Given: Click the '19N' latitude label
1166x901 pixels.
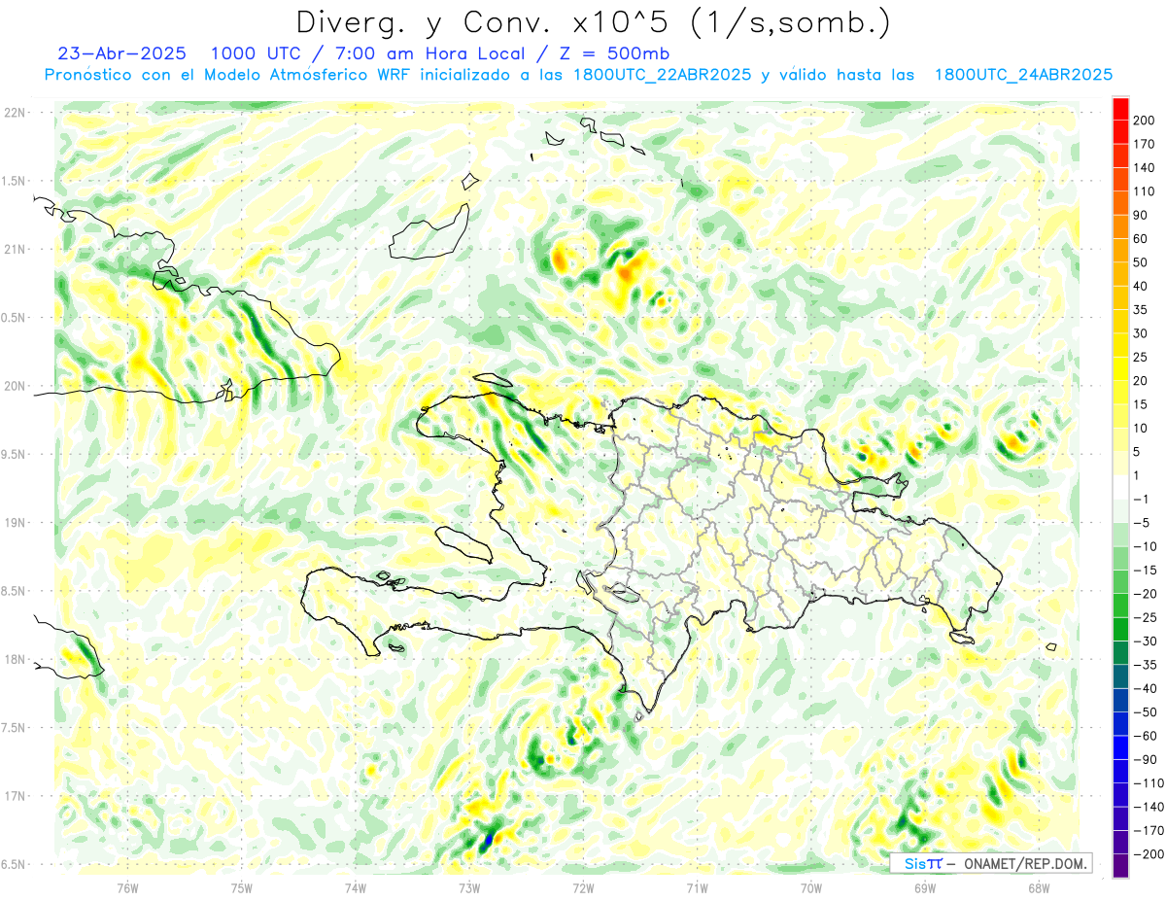Looking at the screenshot, I should pyautogui.click(x=14, y=523).
